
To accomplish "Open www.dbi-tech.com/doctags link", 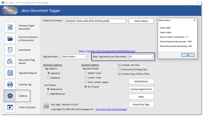I will pyautogui.click(x=111, y=109).
